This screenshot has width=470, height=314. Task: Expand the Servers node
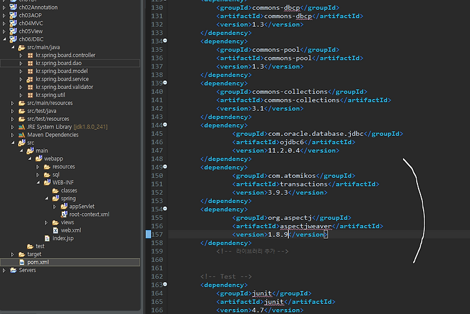point(4,270)
